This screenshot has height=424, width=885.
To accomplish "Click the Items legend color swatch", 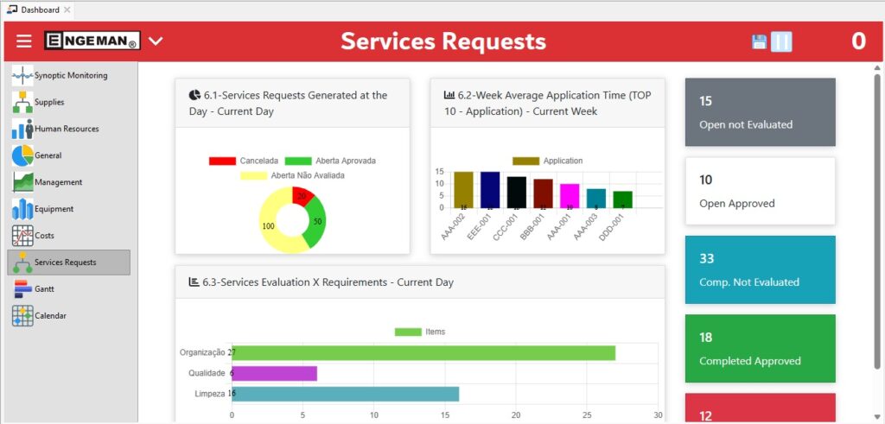I will [x=408, y=332].
